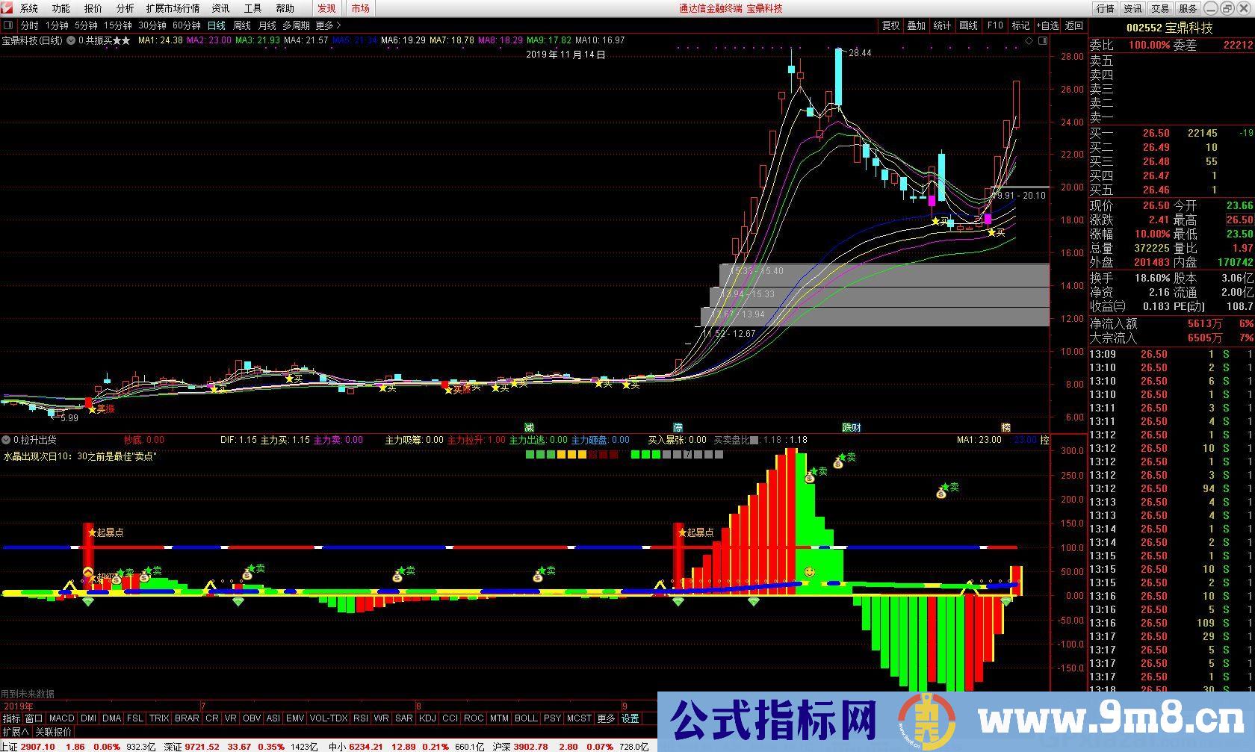The width and height of the screenshot is (1255, 752).
Task: Switch chart to 60分钟 period
Action: 186,25
